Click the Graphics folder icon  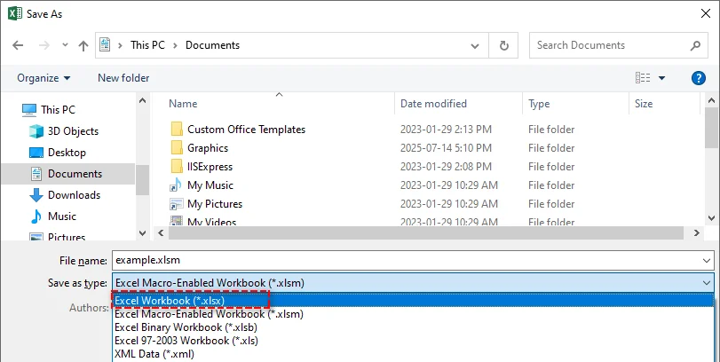point(177,148)
